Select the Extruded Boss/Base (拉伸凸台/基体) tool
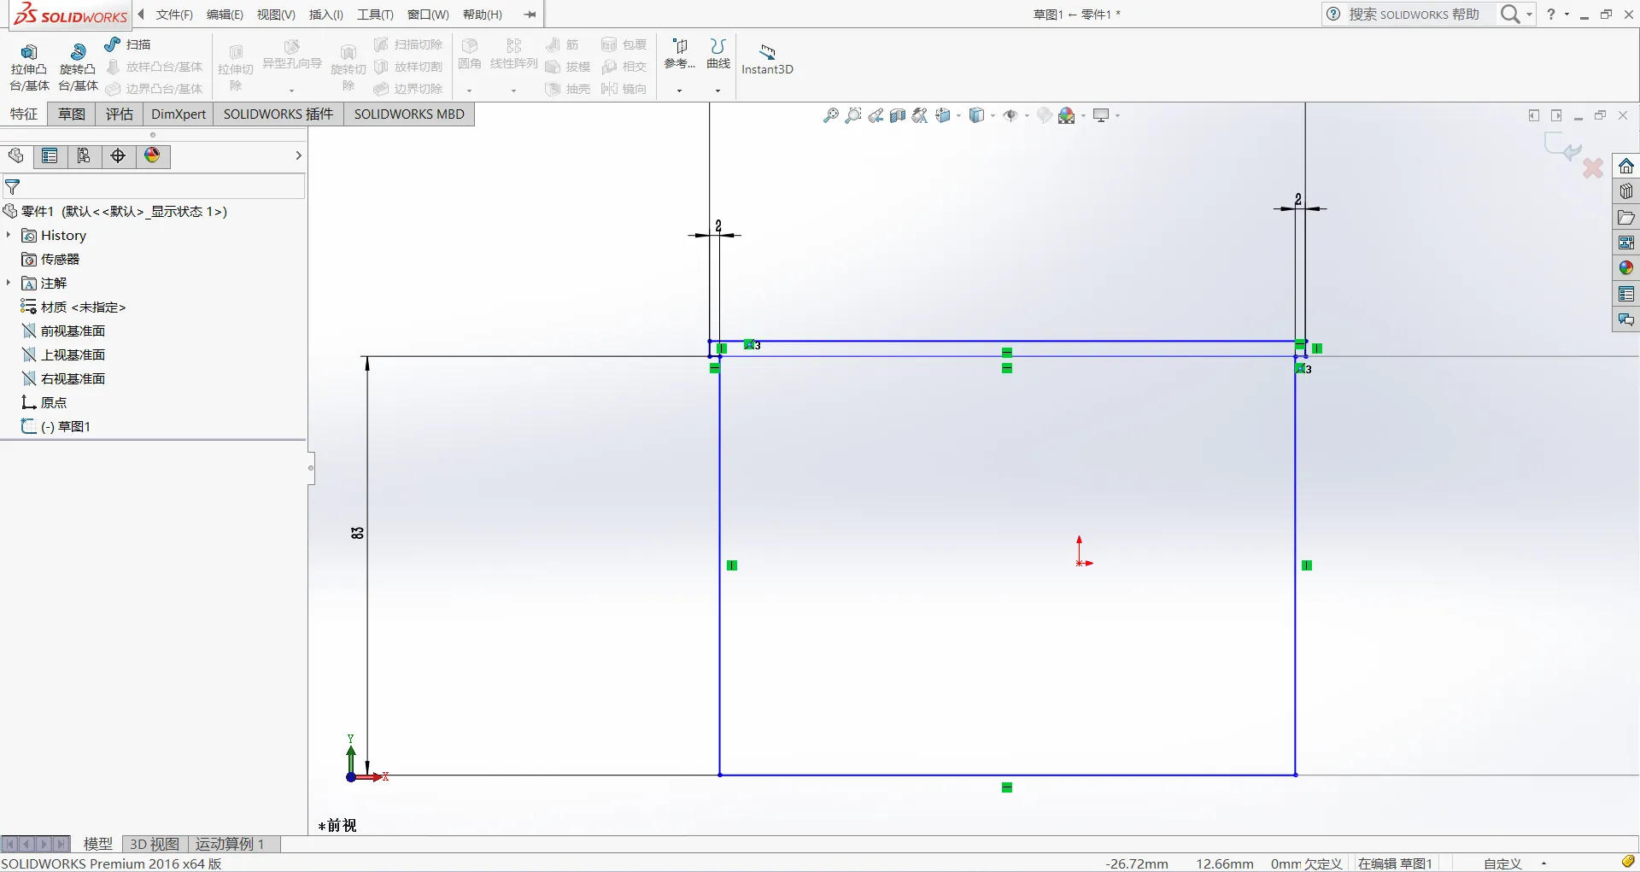This screenshot has height=872, width=1640. (29, 67)
